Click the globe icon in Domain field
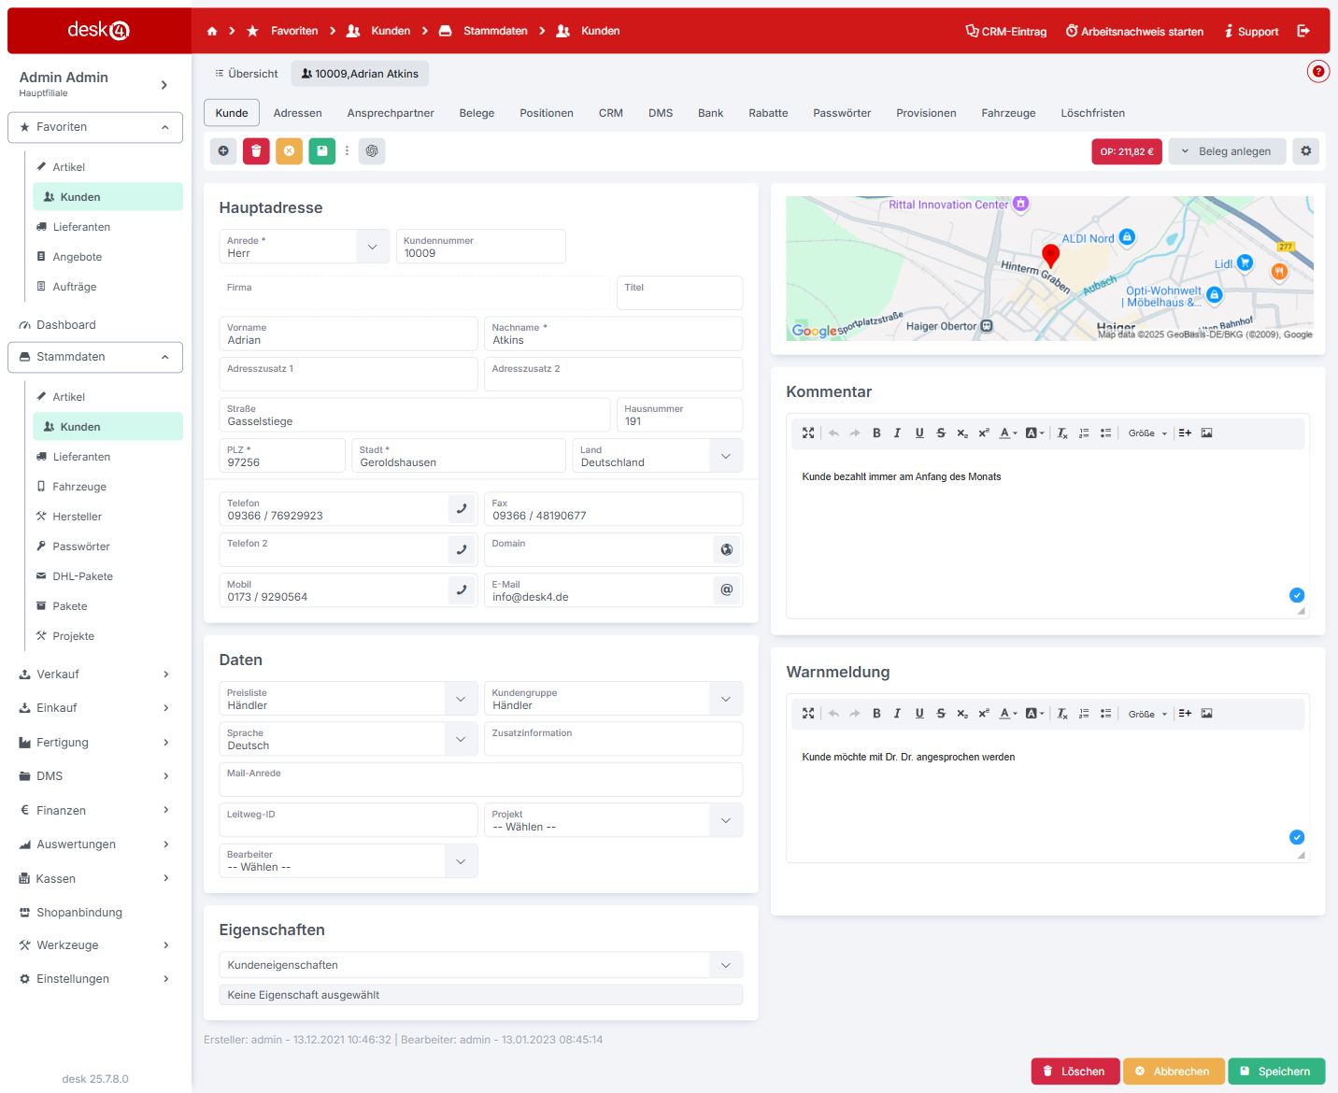The width and height of the screenshot is (1338, 1093). click(x=727, y=550)
